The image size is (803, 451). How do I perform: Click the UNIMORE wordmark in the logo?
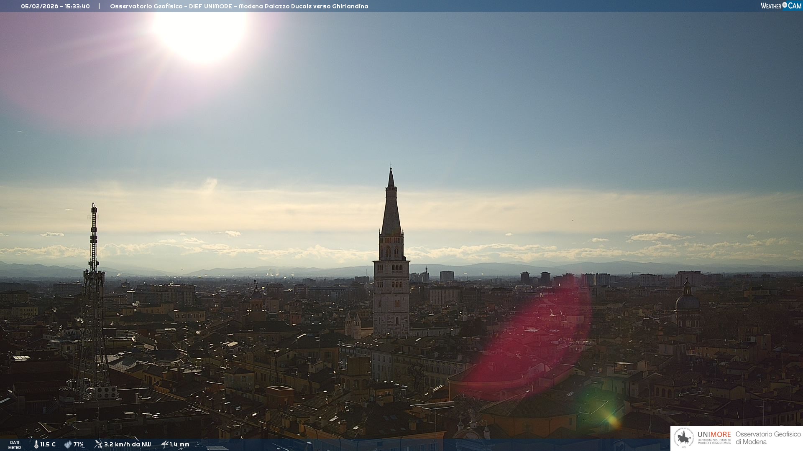point(714,435)
